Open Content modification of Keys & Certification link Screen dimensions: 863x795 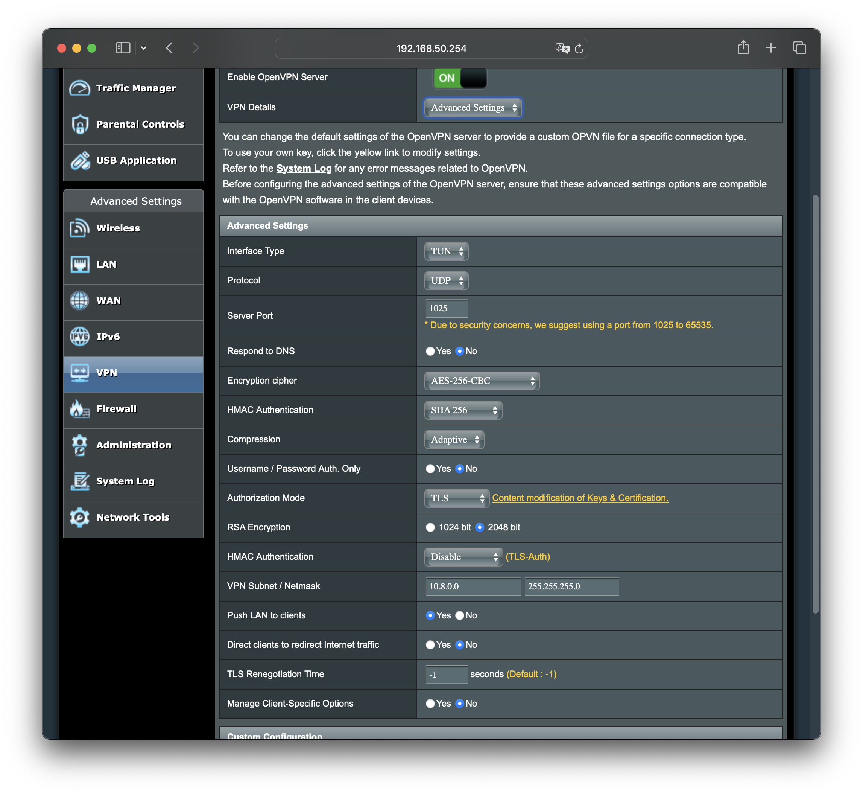580,498
